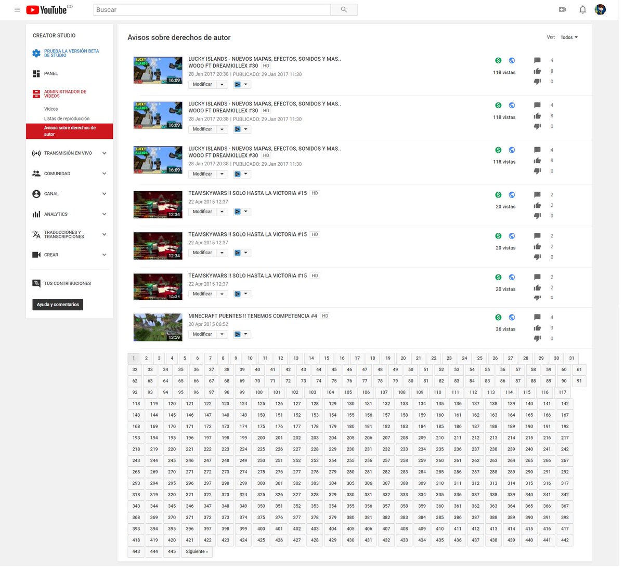Click the '36 vistas' view count
624x568 pixels.
[505, 329]
